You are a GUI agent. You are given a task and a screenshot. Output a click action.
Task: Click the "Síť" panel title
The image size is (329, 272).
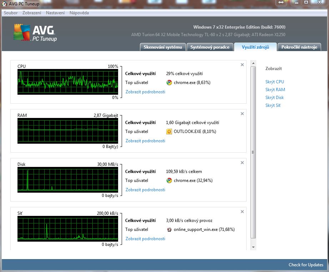coord(20,213)
